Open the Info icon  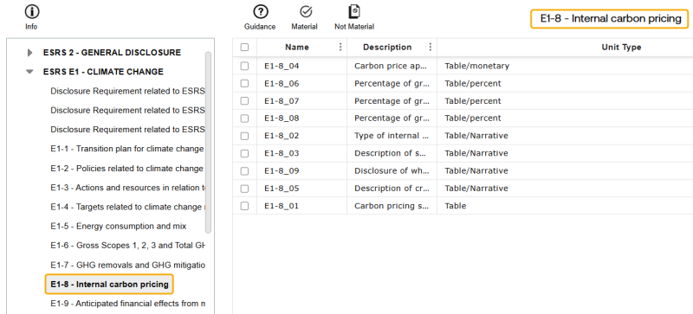click(x=31, y=12)
